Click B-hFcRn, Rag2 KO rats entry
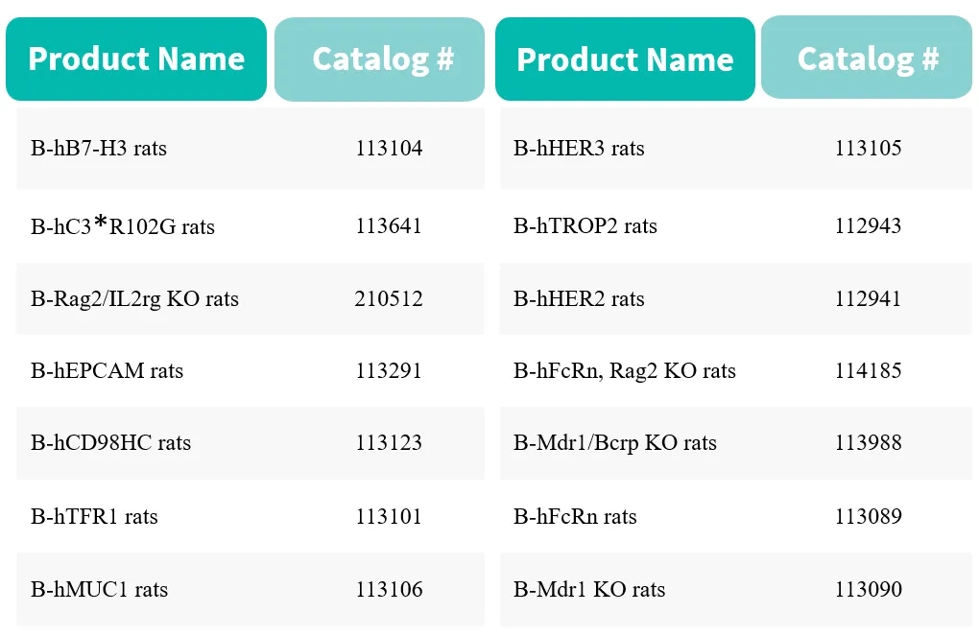This screenshot has width=979, height=636. (x=625, y=371)
